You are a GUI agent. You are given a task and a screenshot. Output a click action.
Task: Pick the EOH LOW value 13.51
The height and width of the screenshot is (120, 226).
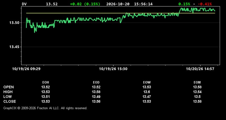coord(46,97)
